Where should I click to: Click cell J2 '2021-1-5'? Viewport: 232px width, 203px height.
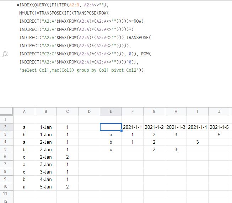219,127
